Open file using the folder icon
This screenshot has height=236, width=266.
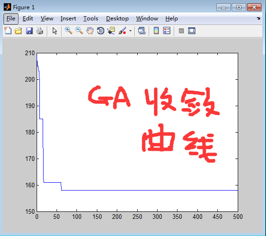(19, 31)
